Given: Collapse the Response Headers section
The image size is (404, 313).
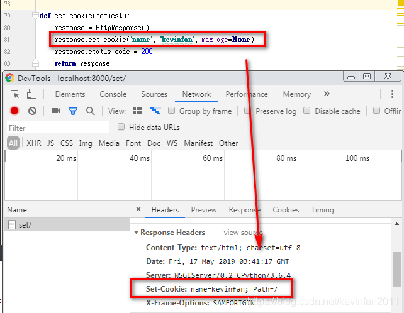Looking at the screenshot, I should click(137, 233).
